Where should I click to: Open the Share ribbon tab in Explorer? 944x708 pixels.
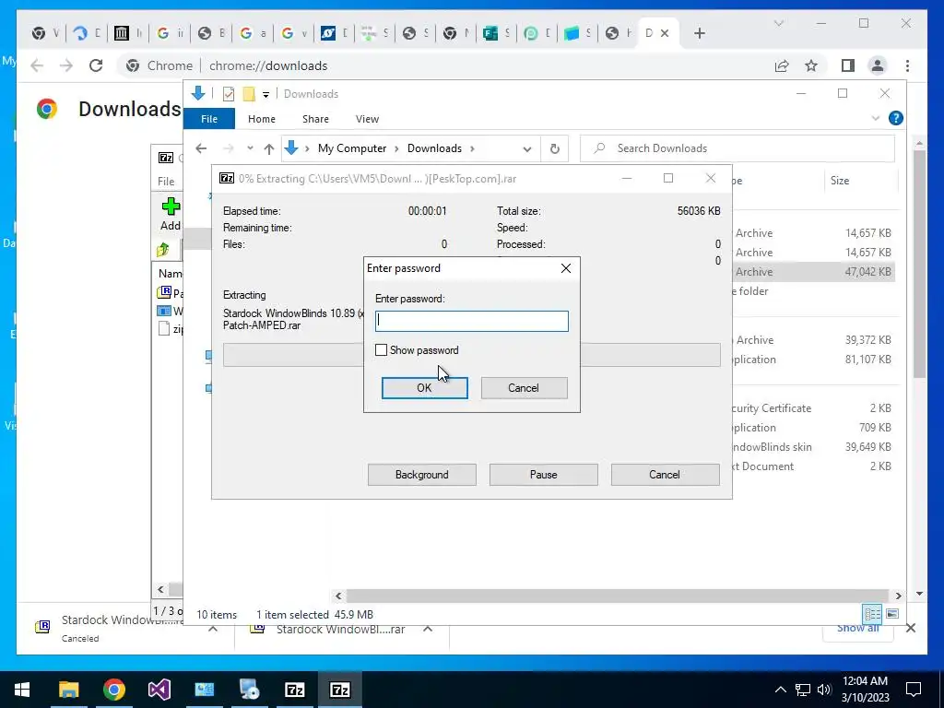point(315,119)
